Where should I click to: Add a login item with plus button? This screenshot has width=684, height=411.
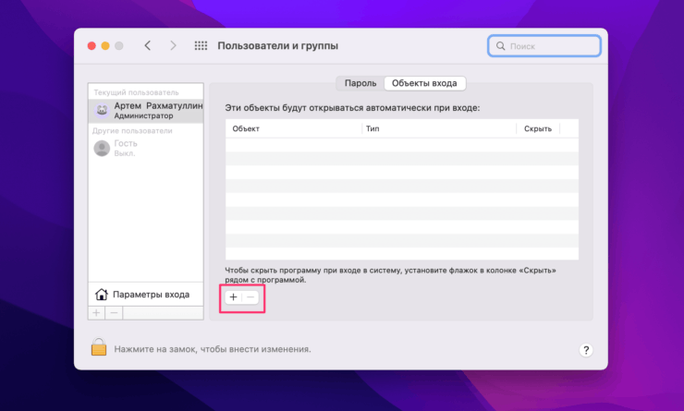233,297
